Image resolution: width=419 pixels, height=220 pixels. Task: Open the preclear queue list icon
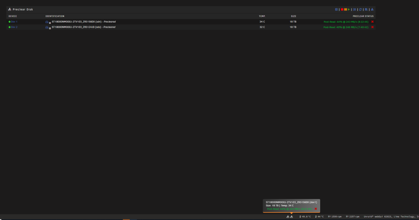click(x=354, y=9)
